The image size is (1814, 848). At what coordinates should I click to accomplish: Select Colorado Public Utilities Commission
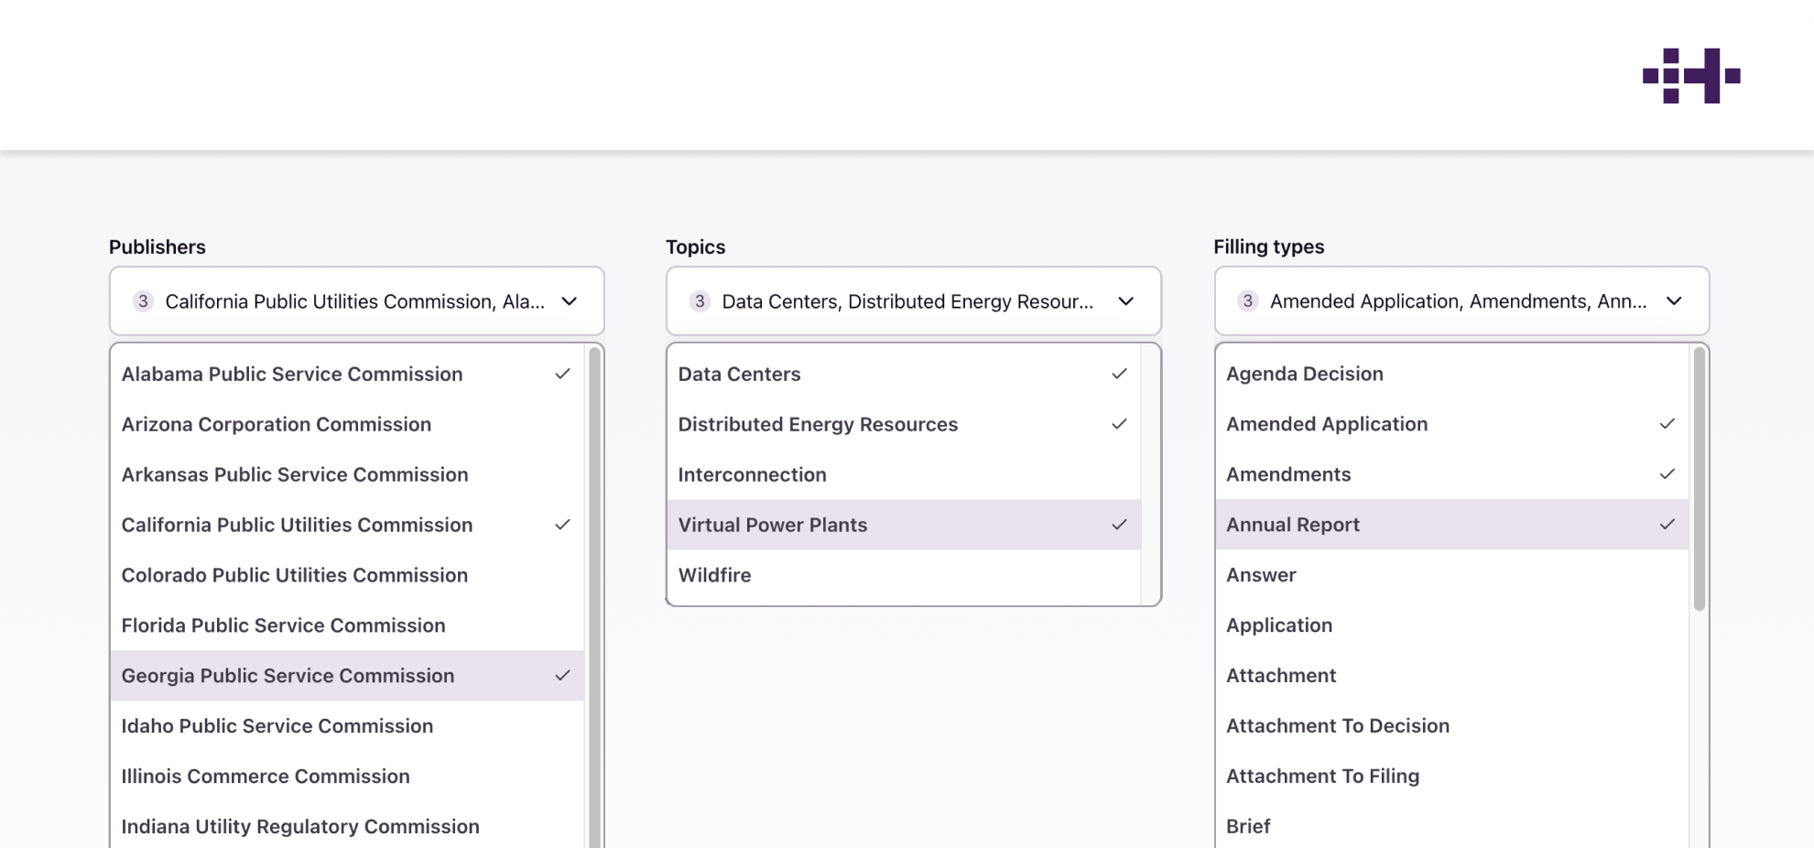coord(347,575)
